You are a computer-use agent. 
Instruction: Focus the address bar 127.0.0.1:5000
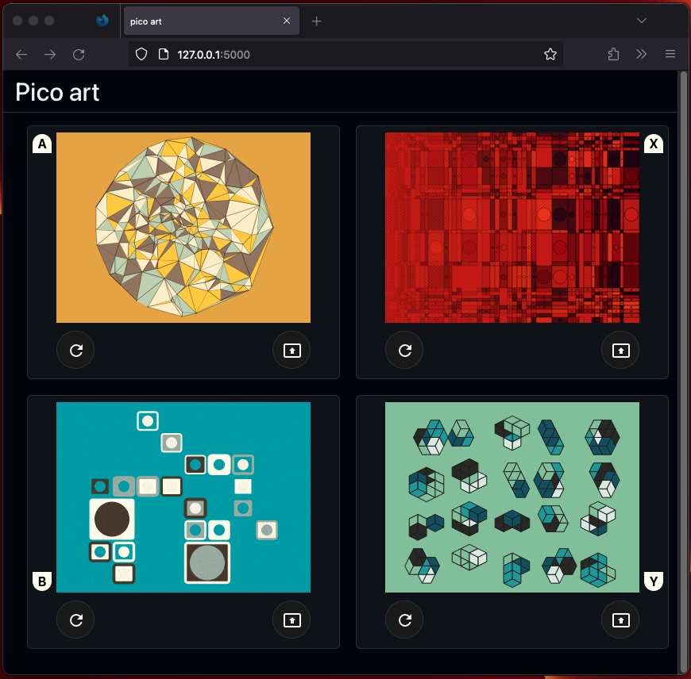click(345, 54)
